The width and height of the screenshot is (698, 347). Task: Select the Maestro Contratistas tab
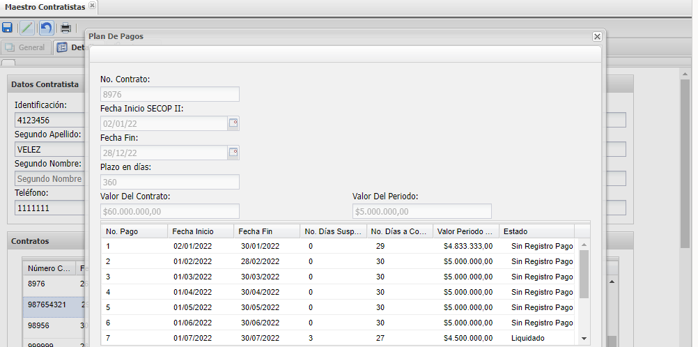click(x=45, y=6)
